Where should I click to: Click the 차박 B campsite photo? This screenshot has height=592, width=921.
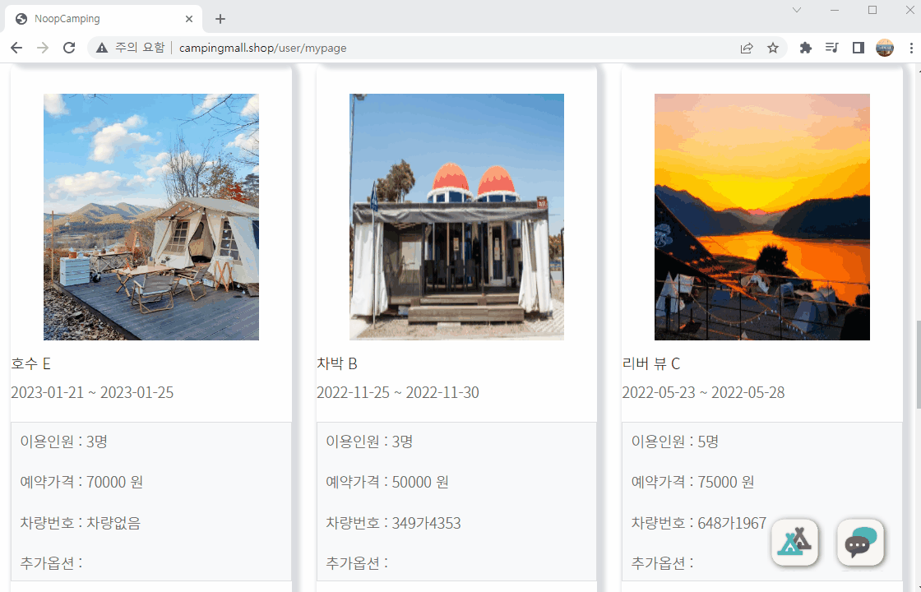pyautogui.click(x=456, y=217)
